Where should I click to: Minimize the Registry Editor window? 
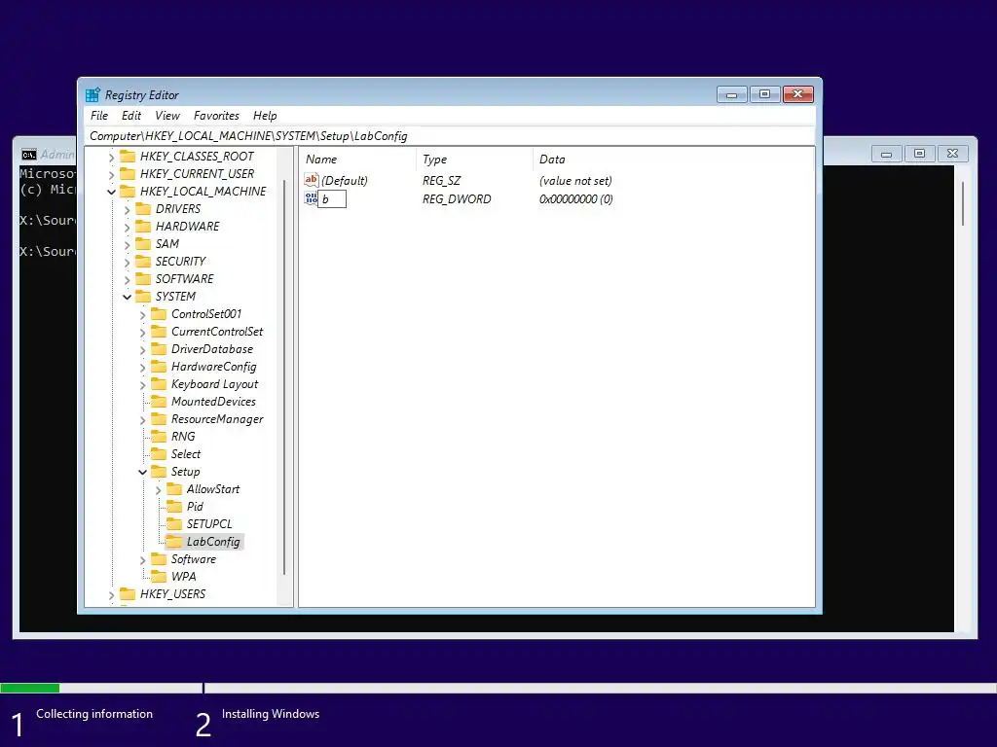coord(732,94)
